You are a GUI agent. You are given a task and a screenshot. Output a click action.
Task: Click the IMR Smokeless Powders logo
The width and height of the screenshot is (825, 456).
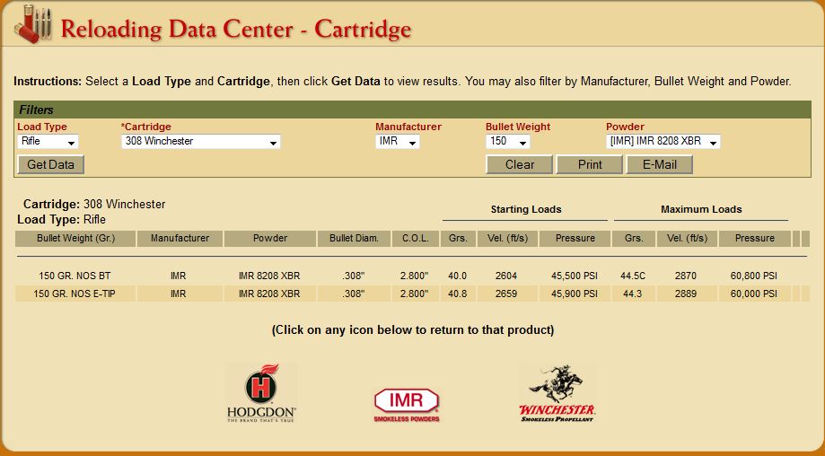[x=406, y=404]
